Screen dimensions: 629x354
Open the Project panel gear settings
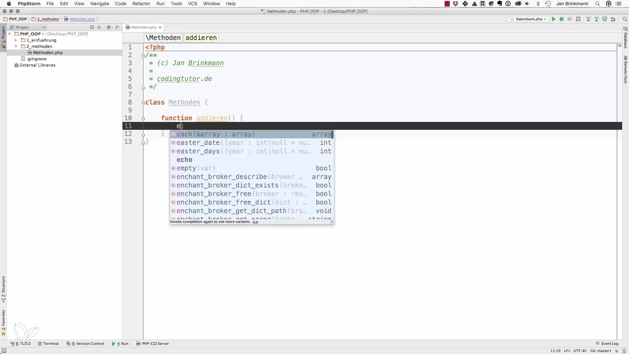(x=109, y=27)
